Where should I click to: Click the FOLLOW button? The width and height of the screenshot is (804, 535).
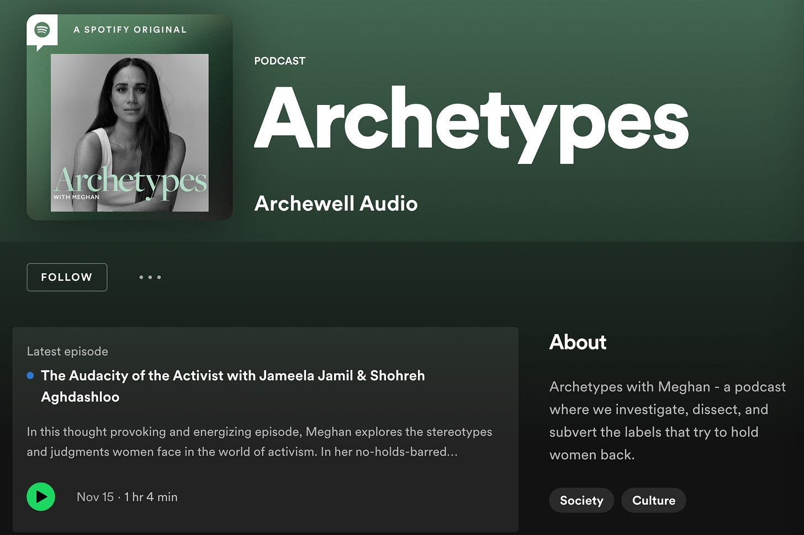67,277
